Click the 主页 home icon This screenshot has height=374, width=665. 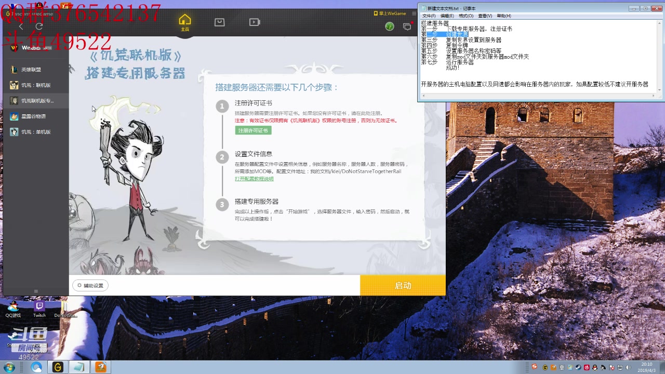pyautogui.click(x=184, y=22)
